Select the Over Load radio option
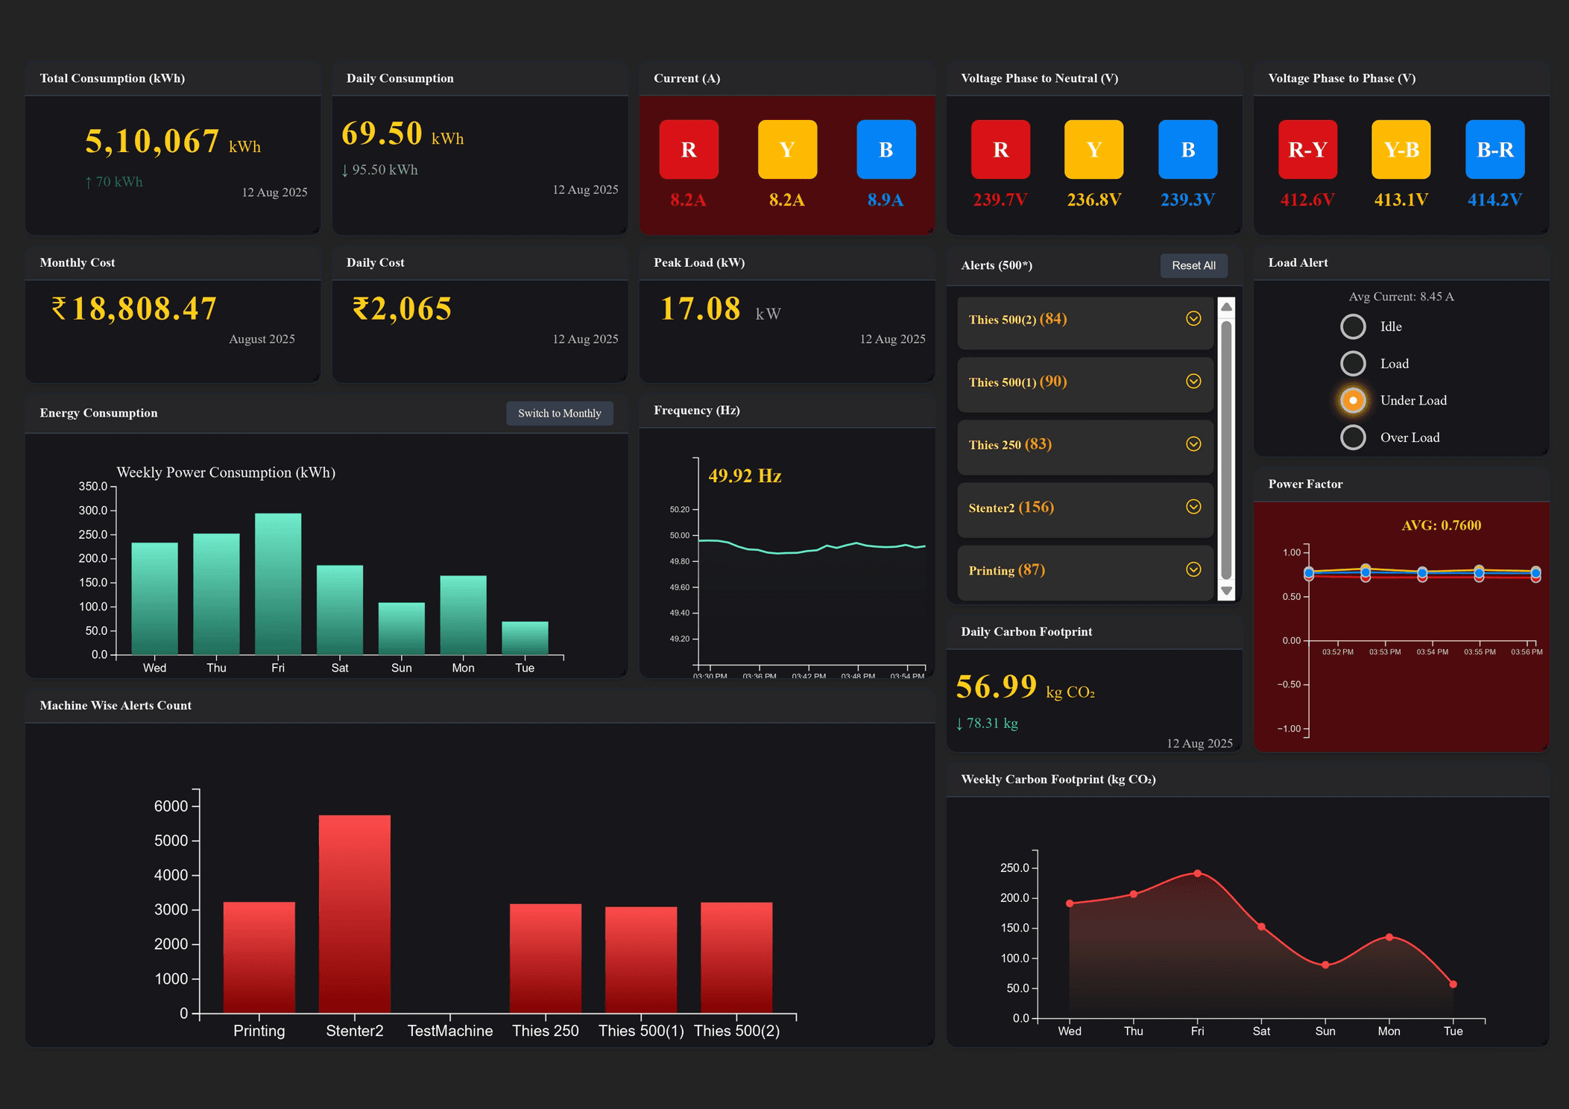The image size is (1569, 1109). point(1353,437)
